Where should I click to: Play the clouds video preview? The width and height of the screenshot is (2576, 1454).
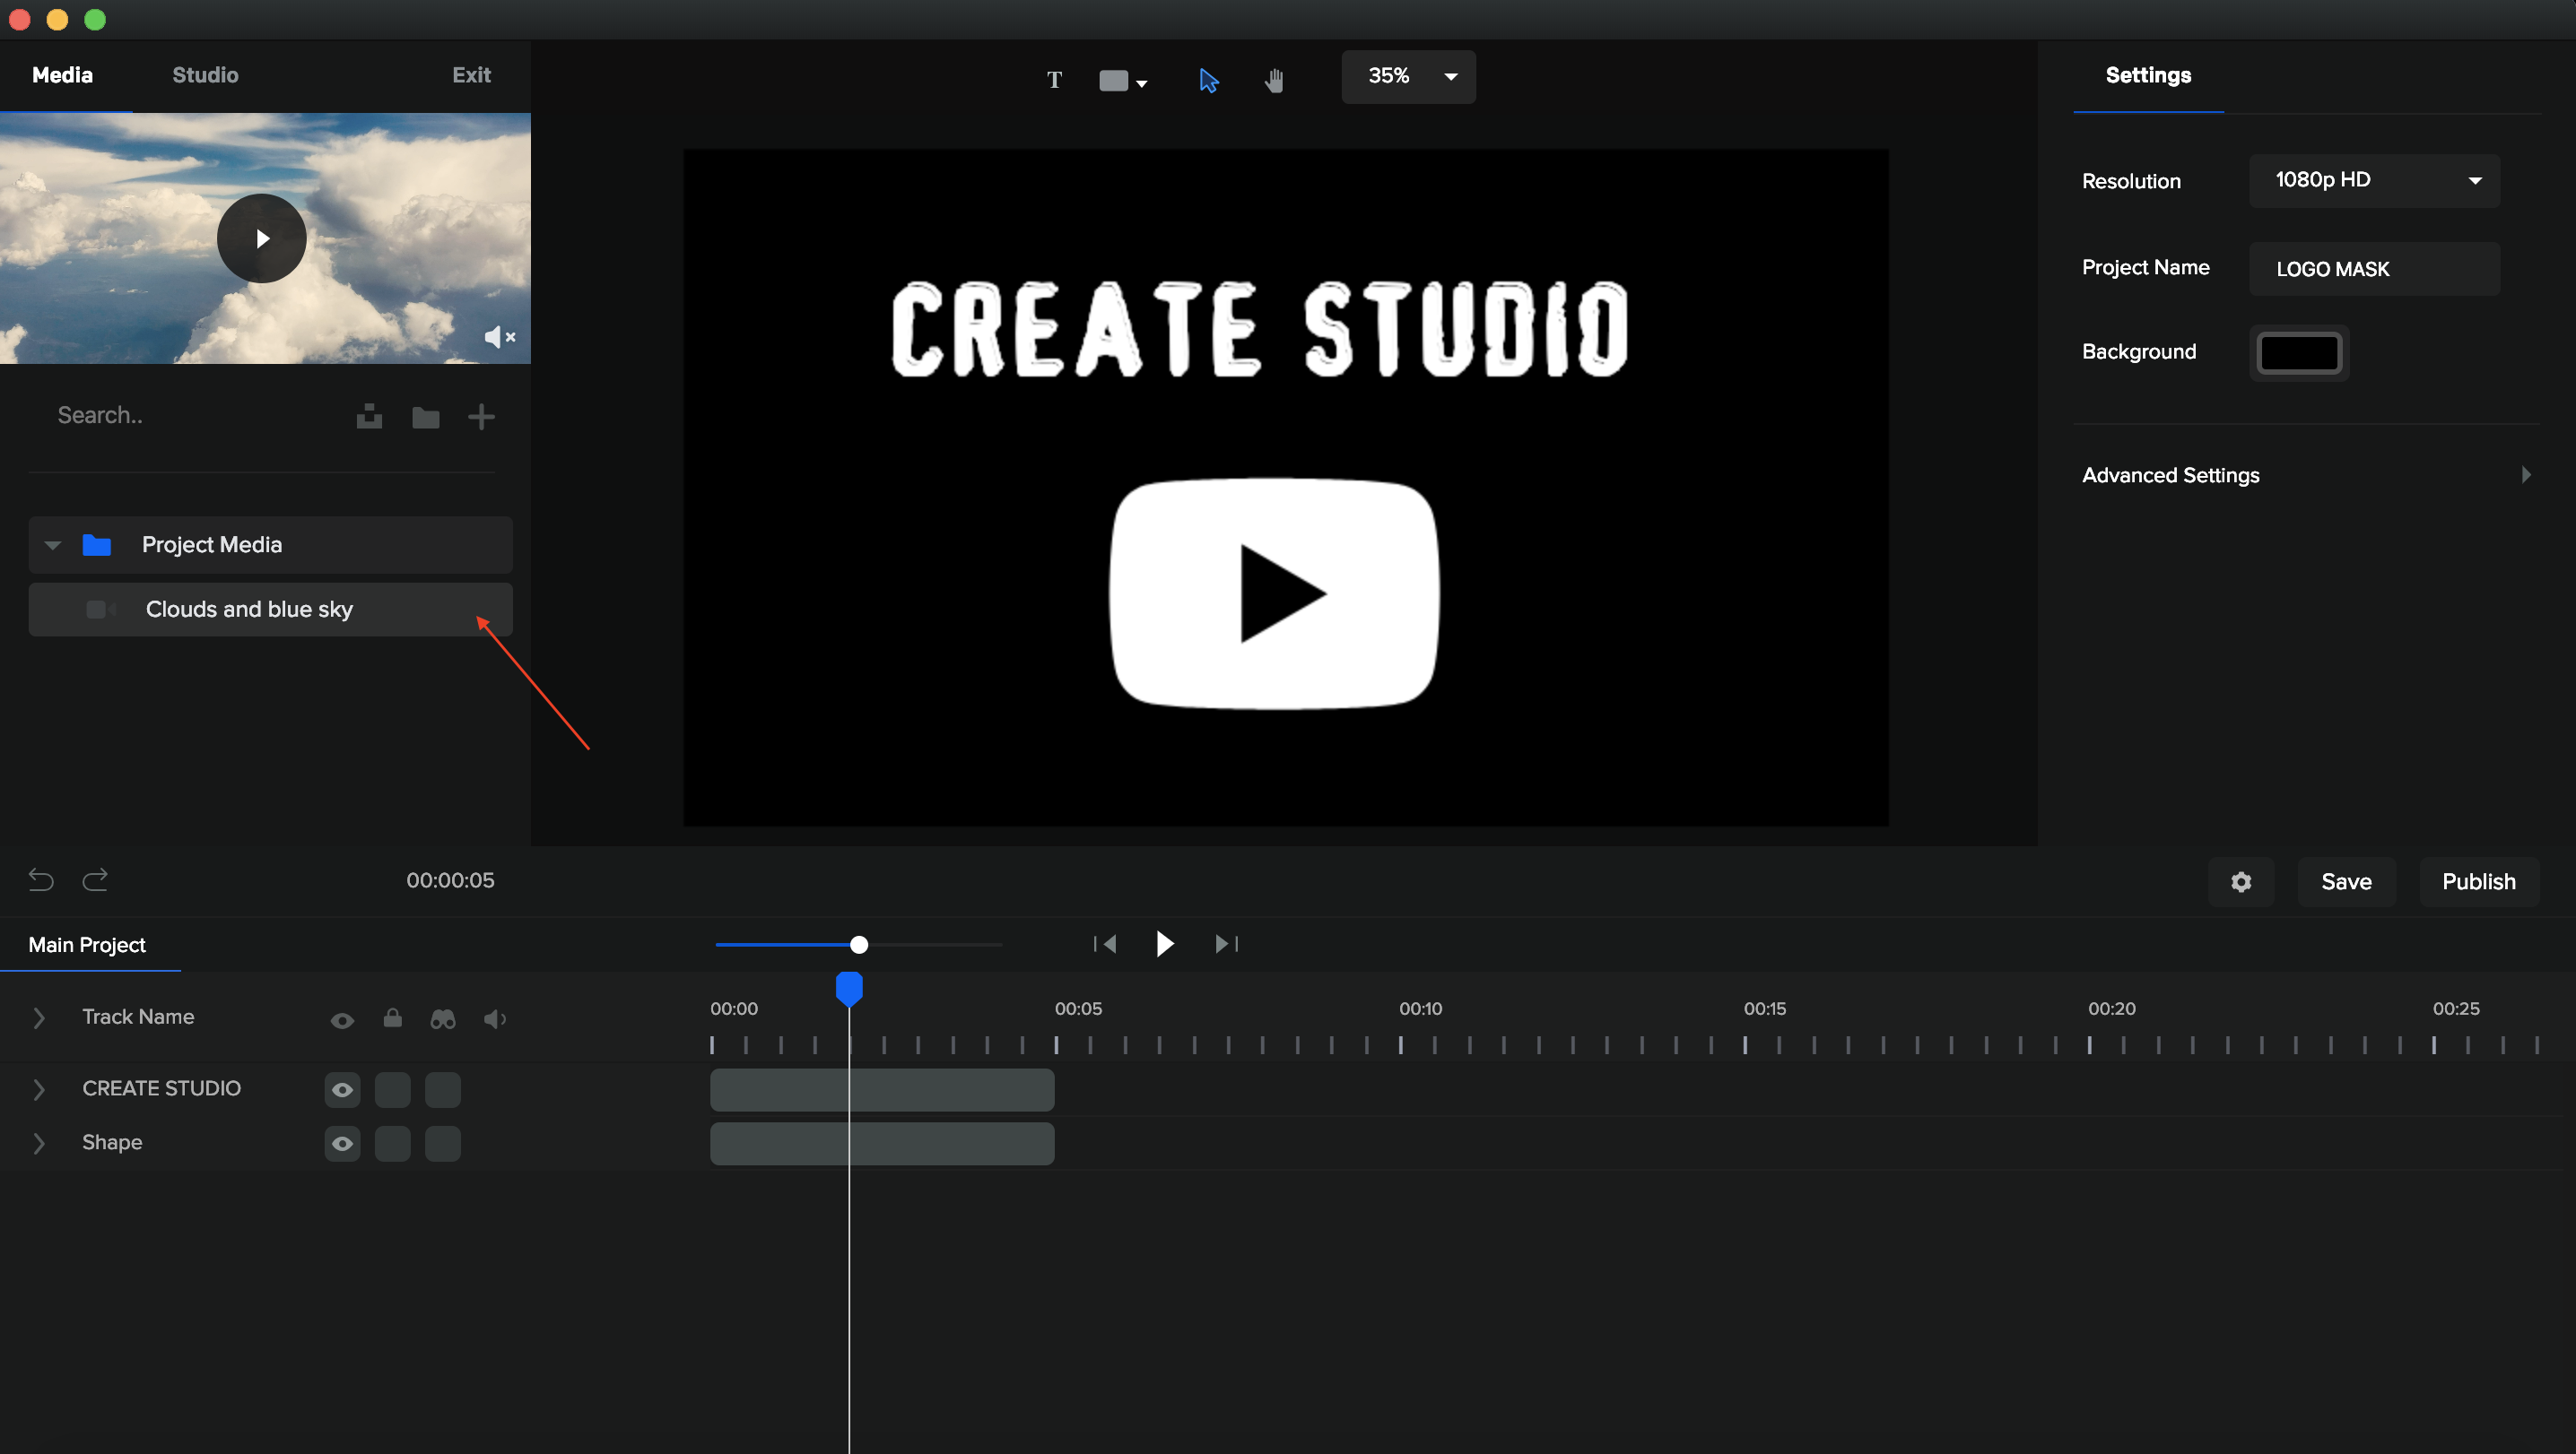coord(262,238)
